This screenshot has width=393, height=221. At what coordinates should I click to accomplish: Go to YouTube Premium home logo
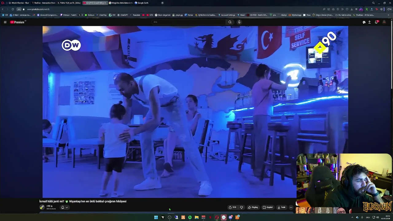click(x=18, y=22)
